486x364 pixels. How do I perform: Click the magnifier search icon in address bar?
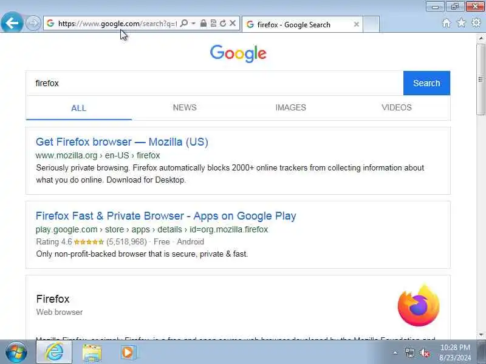pos(184,23)
